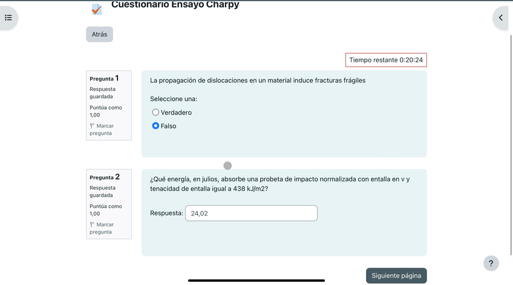Focus the Respuesta answer input field

pos(251,213)
